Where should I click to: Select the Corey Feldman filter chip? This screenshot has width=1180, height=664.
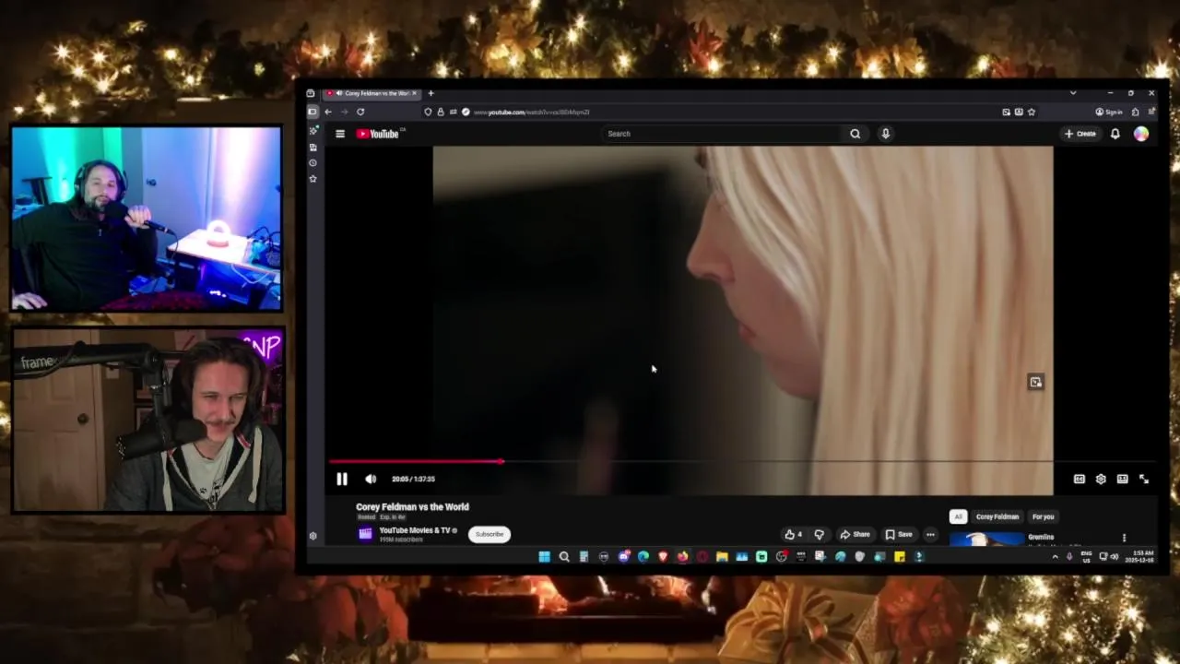[x=997, y=516]
